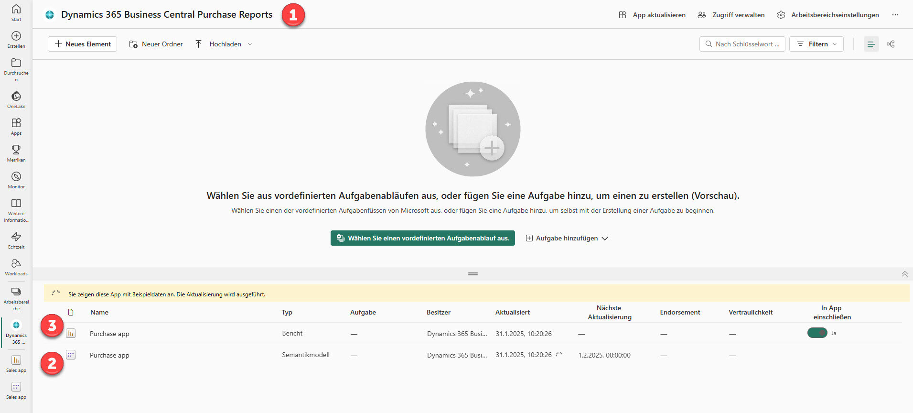The width and height of the screenshot is (913, 413).
Task: Click the Bericht icon of Purchase app
Action: (71, 333)
